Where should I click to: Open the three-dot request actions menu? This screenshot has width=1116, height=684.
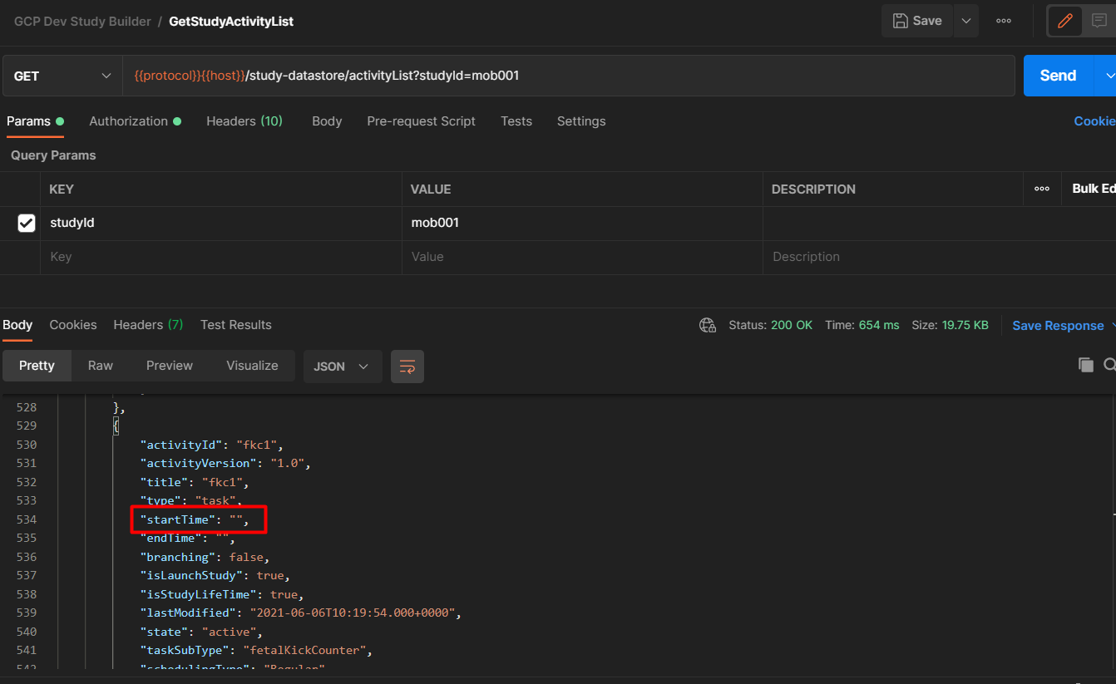(1003, 21)
